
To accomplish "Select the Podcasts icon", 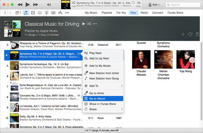I will tap(47, 13).
